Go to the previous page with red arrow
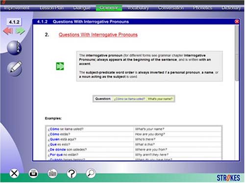Screen dimensions: 245x183 point(8,31)
